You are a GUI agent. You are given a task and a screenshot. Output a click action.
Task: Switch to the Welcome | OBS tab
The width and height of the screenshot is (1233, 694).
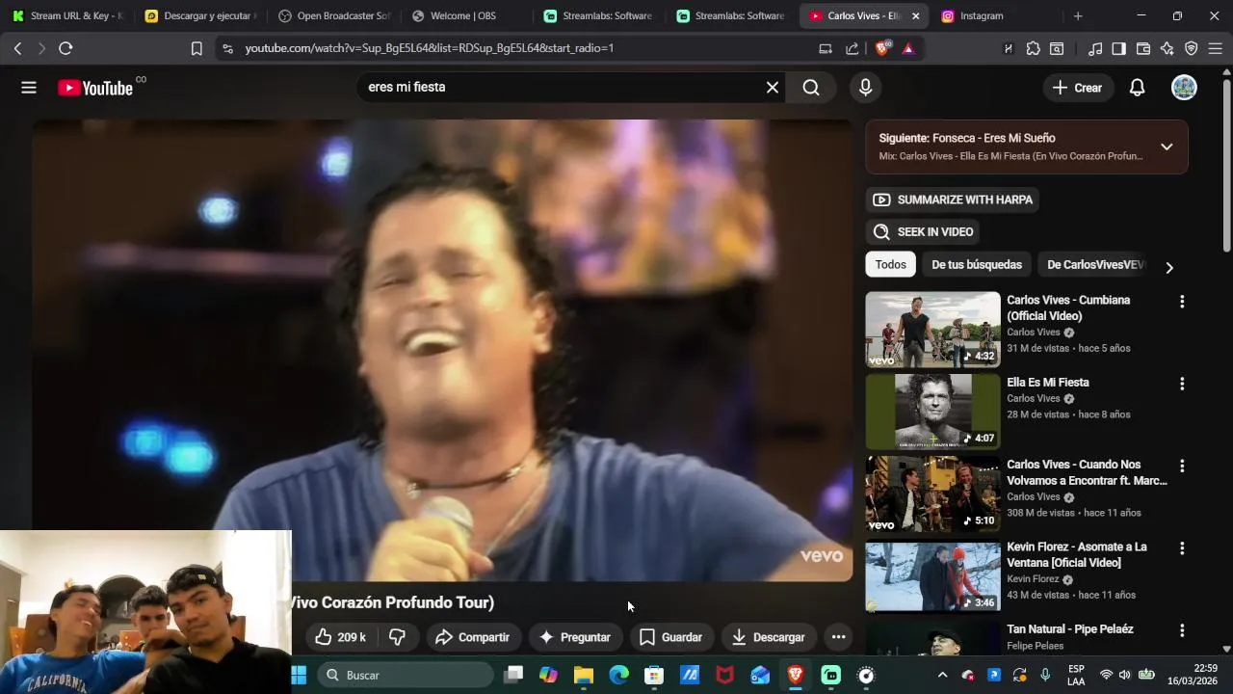point(466,16)
